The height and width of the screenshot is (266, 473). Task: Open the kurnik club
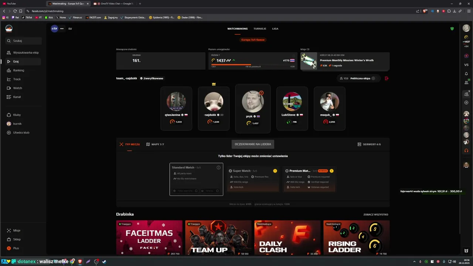tap(23, 124)
